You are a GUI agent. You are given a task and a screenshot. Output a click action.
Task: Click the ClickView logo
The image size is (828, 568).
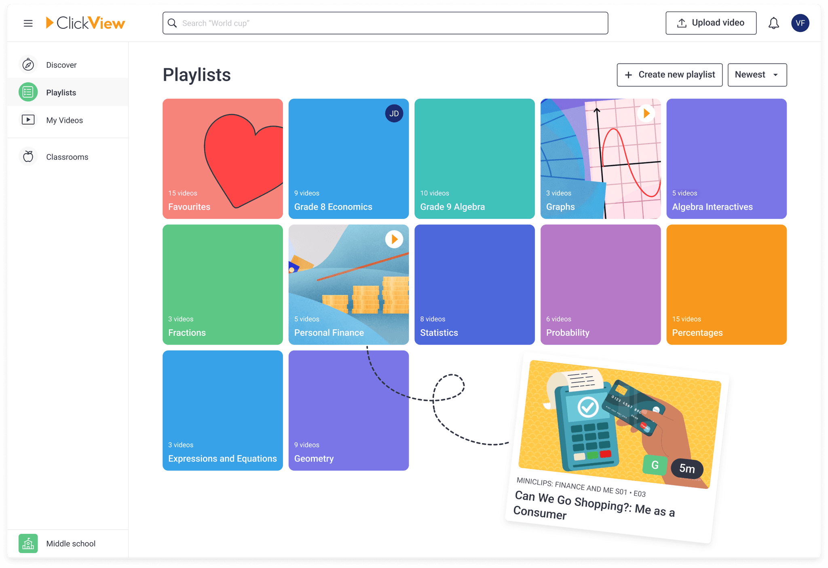pos(86,23)
